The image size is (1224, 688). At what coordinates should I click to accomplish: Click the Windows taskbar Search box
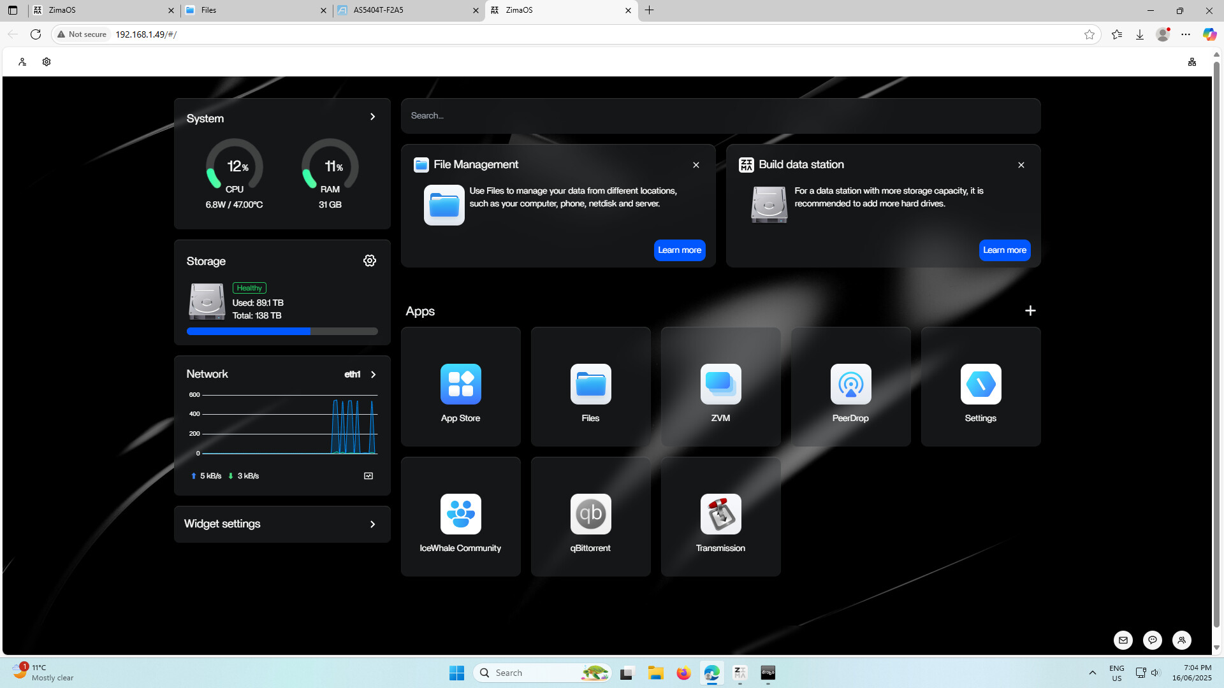click(543, 673)
